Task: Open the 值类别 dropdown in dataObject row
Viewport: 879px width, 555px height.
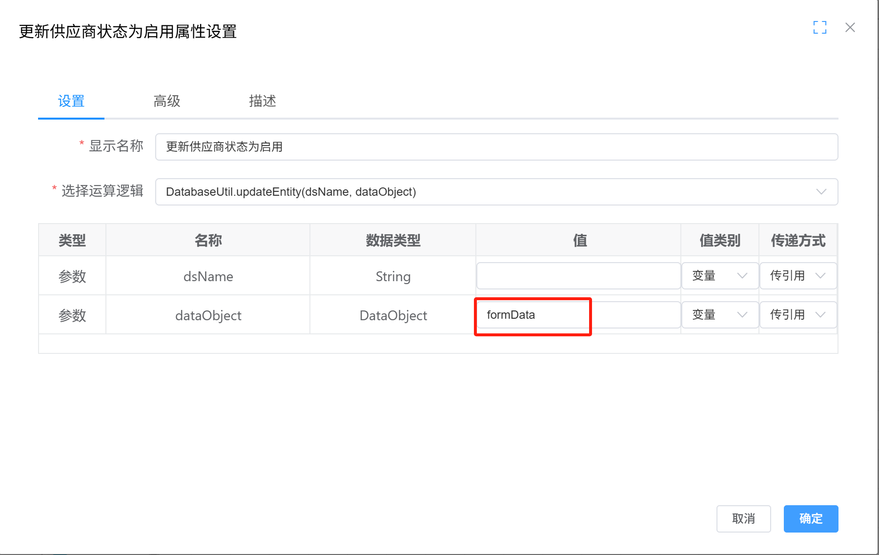Action: 720,314
